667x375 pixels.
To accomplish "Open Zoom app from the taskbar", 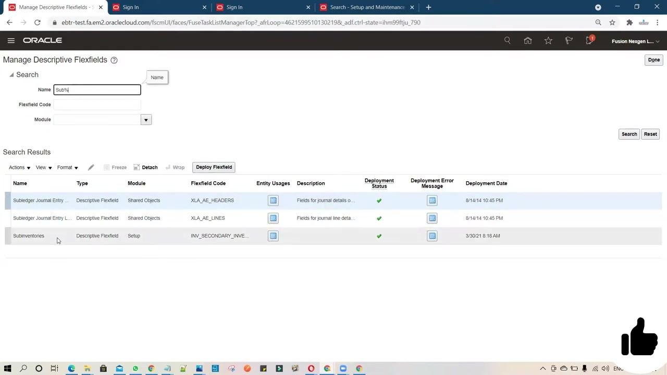I will 343,368.
